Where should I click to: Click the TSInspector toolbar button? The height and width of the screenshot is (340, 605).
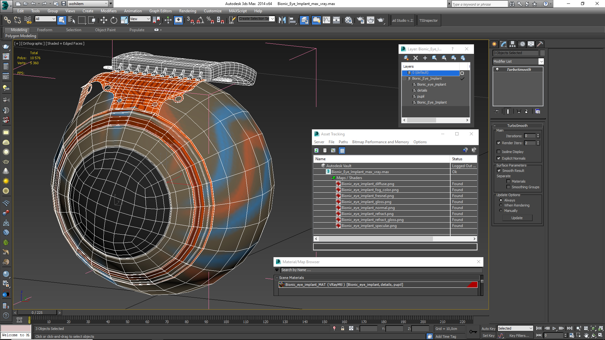pyautogui.click(x=428, y=20)
